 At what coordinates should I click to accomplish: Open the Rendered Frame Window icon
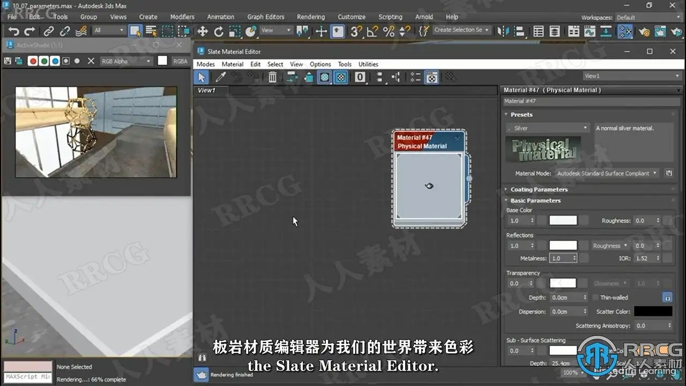pyautogui.click(x=660, y=32)
